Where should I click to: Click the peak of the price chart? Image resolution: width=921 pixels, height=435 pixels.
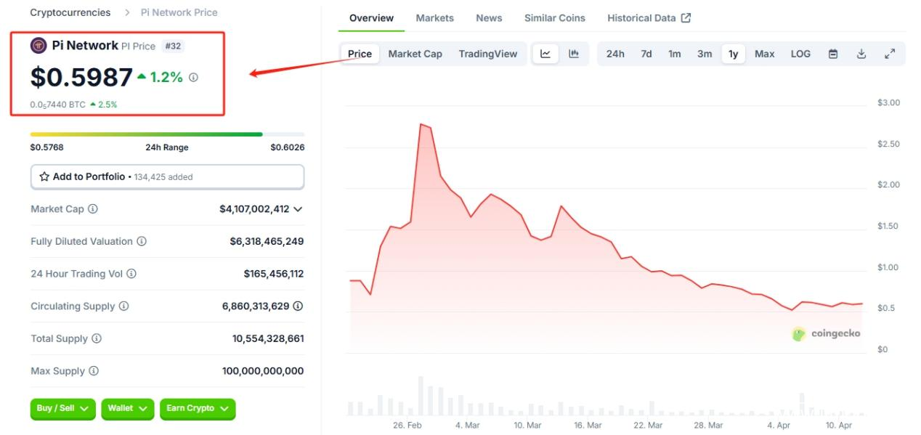tap(421, 124)
